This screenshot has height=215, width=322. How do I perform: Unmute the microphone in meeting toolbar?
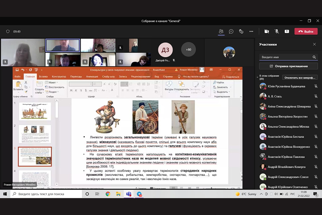coord(277,32)
